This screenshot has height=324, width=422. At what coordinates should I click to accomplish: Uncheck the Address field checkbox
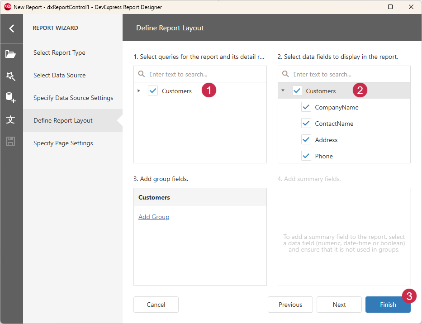(306, 140)
